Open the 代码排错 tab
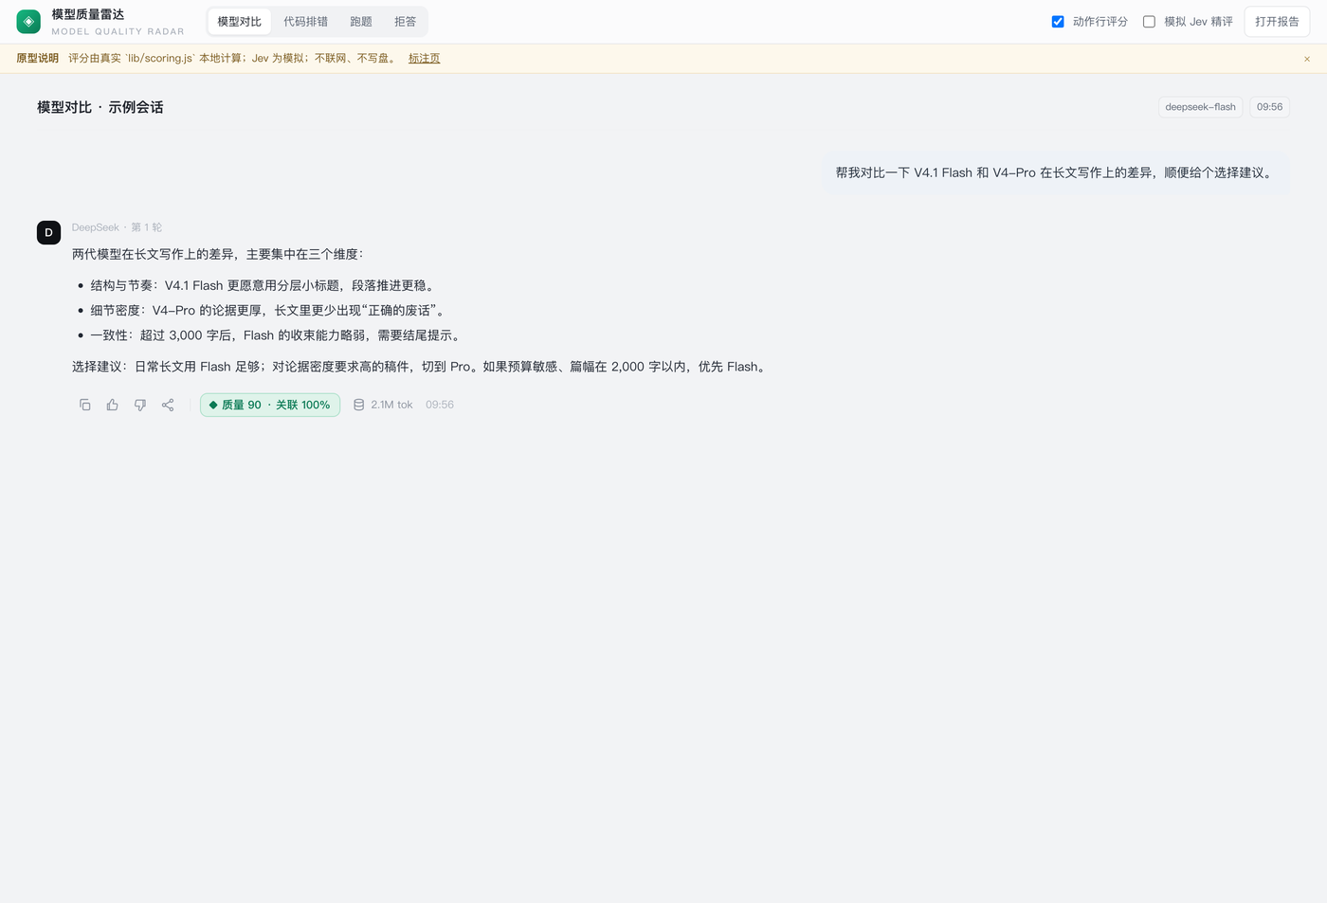Image resolution: width=1327 pixels, height=903 pixels. pyautogui.click(x=305, y=21)
